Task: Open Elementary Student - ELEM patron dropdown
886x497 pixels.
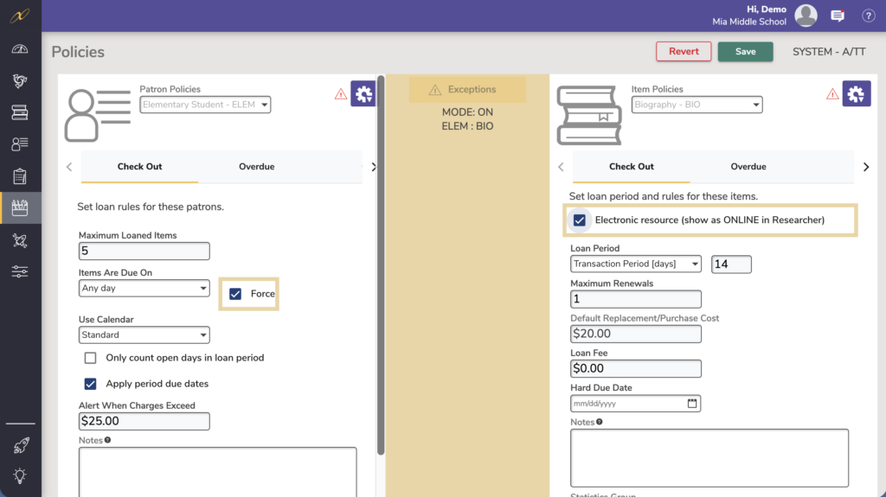Action: [205, 105]
